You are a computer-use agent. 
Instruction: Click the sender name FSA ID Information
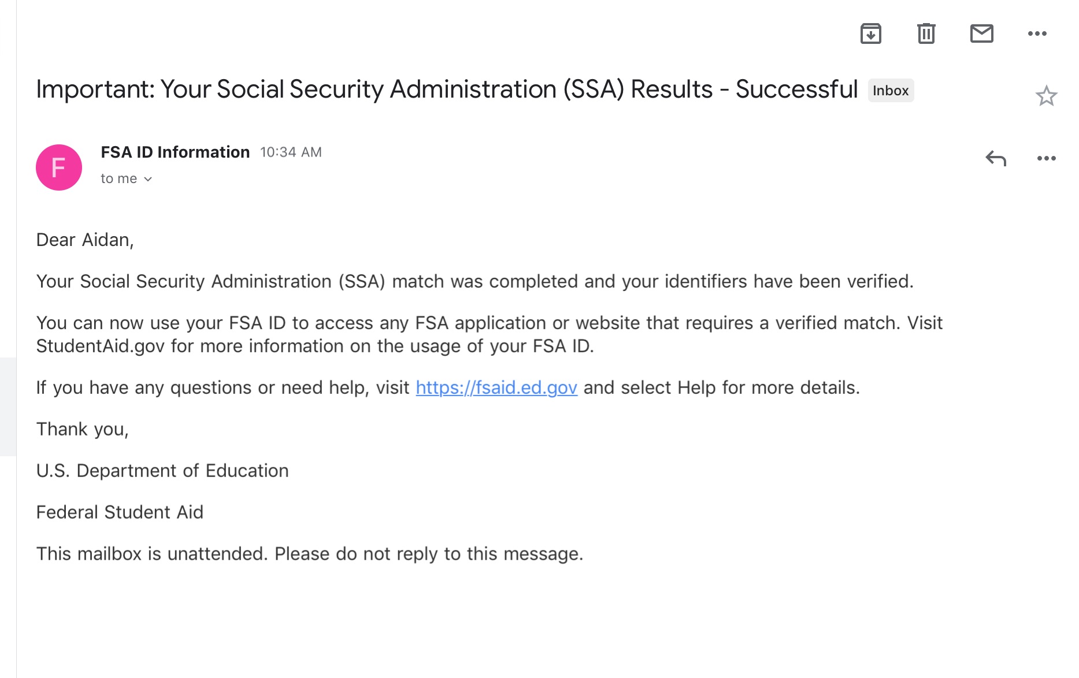point(175,152)
